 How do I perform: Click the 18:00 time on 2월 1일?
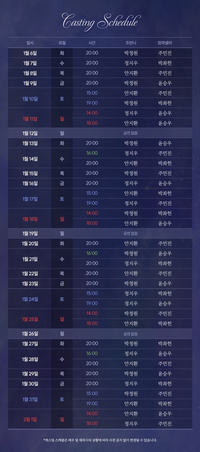click(92, 424)
